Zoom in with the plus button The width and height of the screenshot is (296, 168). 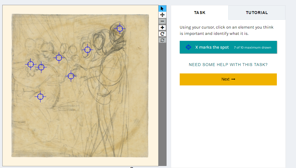coord(162,27)
